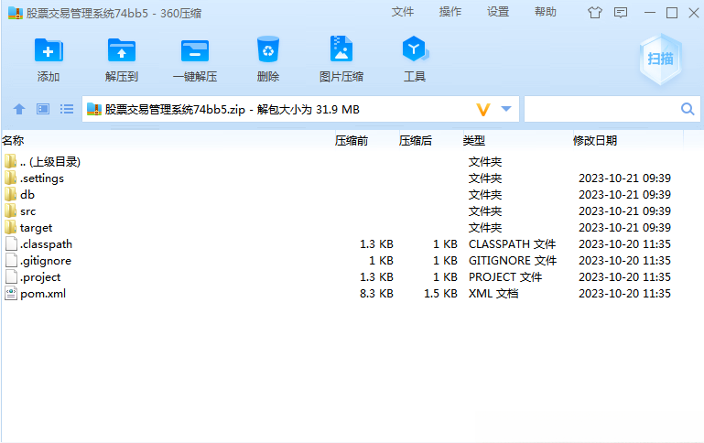Click the 解压到 (Extract to) icon
The width and height of the screenshot is (704, 443).
tap(121, 50)
